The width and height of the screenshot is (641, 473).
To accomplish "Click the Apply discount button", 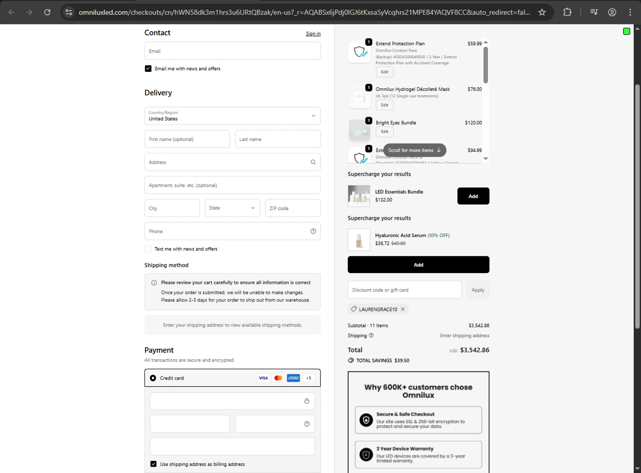I will tap(478, 290).
